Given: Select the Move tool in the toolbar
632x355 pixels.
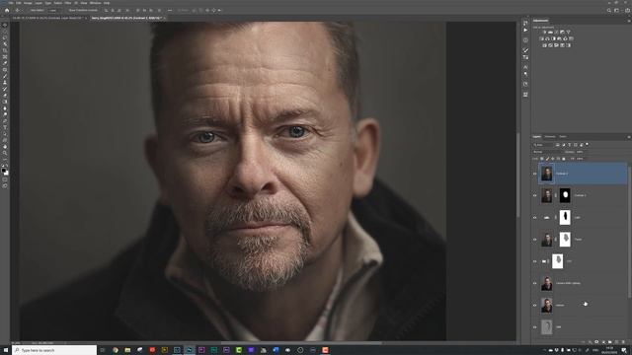Looking at the screenshot, I should coord(5,25).
